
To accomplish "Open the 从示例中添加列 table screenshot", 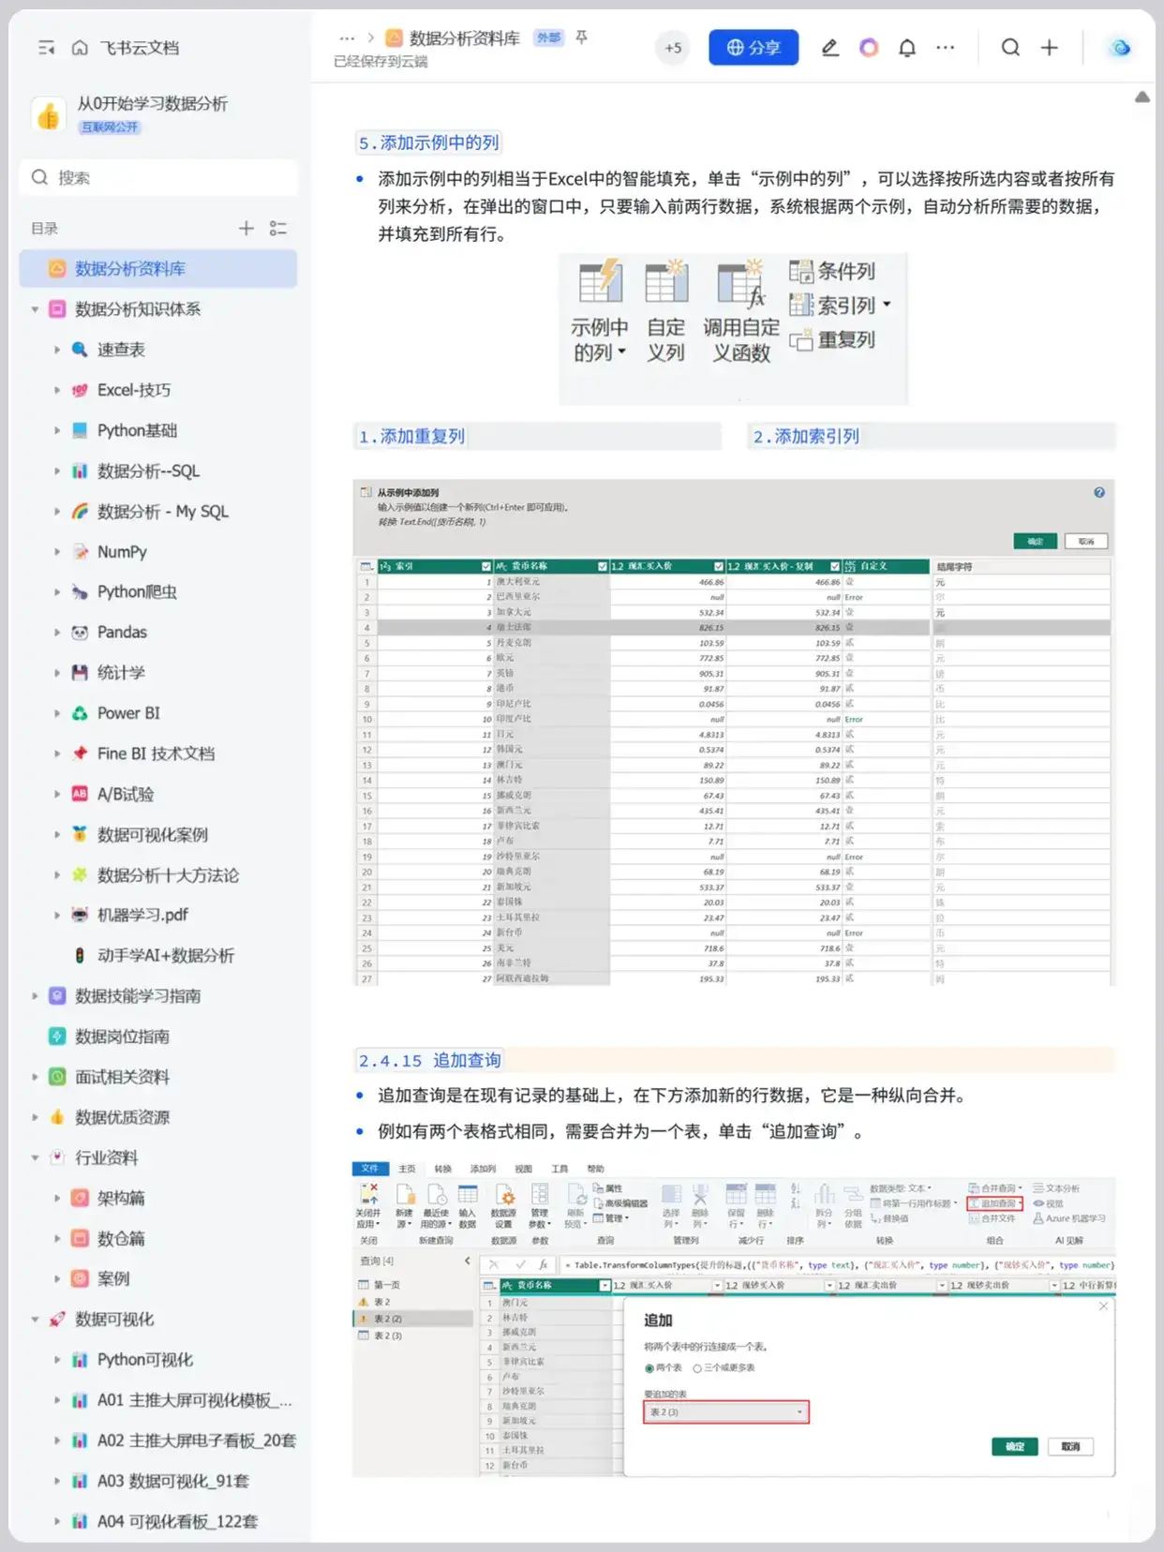I will pyautogui.click(x=734, y=732).
